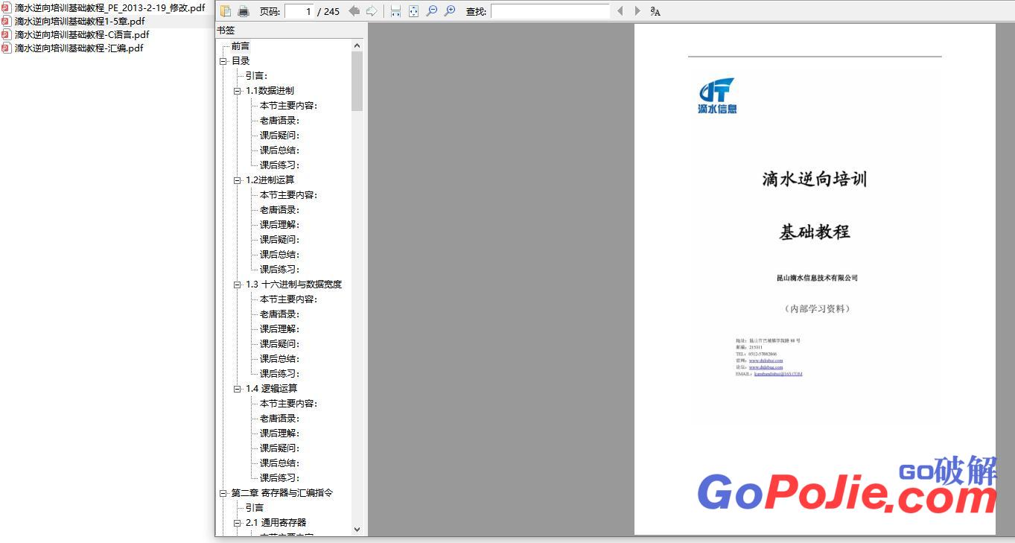
Task: Open 课后疑问 under 1.3 十六进制与数据宽度
Action: click(x=279, y=344)
